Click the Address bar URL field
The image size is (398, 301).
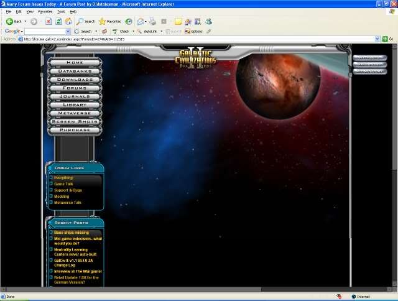(199, 39)
